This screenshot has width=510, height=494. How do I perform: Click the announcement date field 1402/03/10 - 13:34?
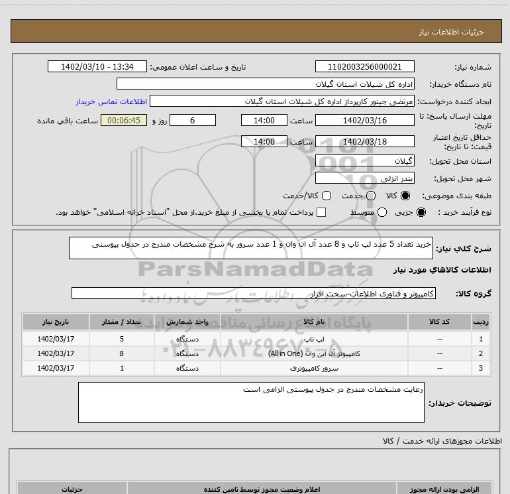97,66
